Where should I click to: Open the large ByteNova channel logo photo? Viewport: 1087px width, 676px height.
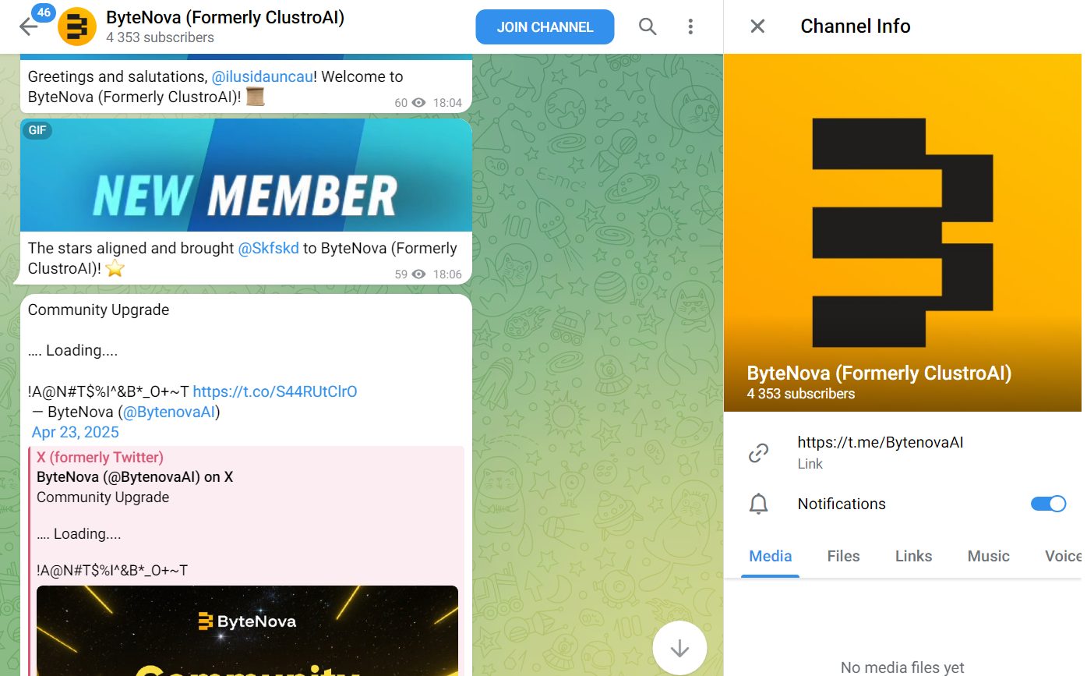click(902, 232)
